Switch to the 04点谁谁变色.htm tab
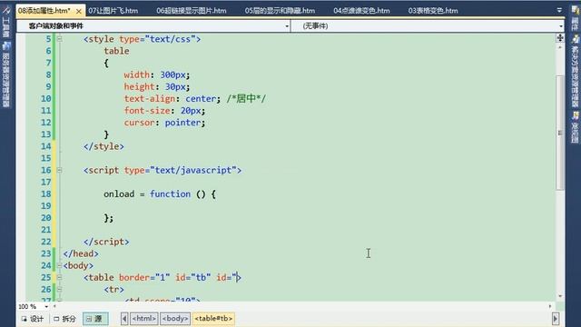581x327 pixels. tap(361, 11)
